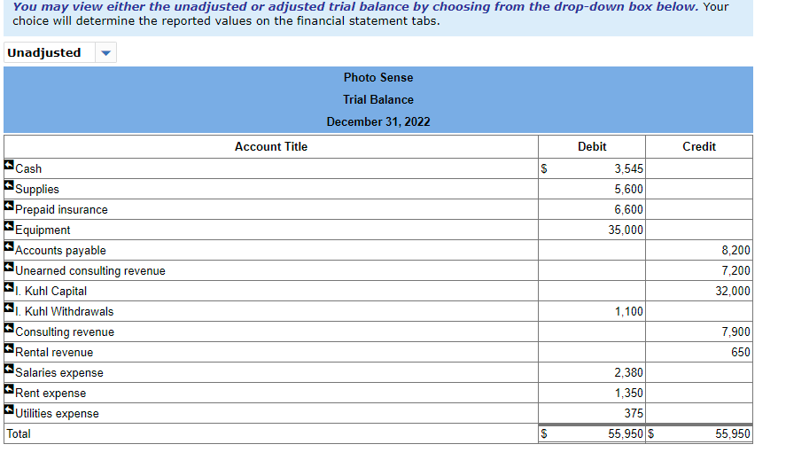Open the Unadjusted trial balance dropdown arrow
Viewport: 786px width, 460px height.
coord(105,52)
